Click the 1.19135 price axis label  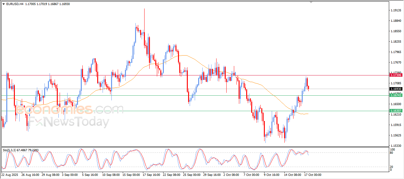pyautogui.click(x=396, y=10)
